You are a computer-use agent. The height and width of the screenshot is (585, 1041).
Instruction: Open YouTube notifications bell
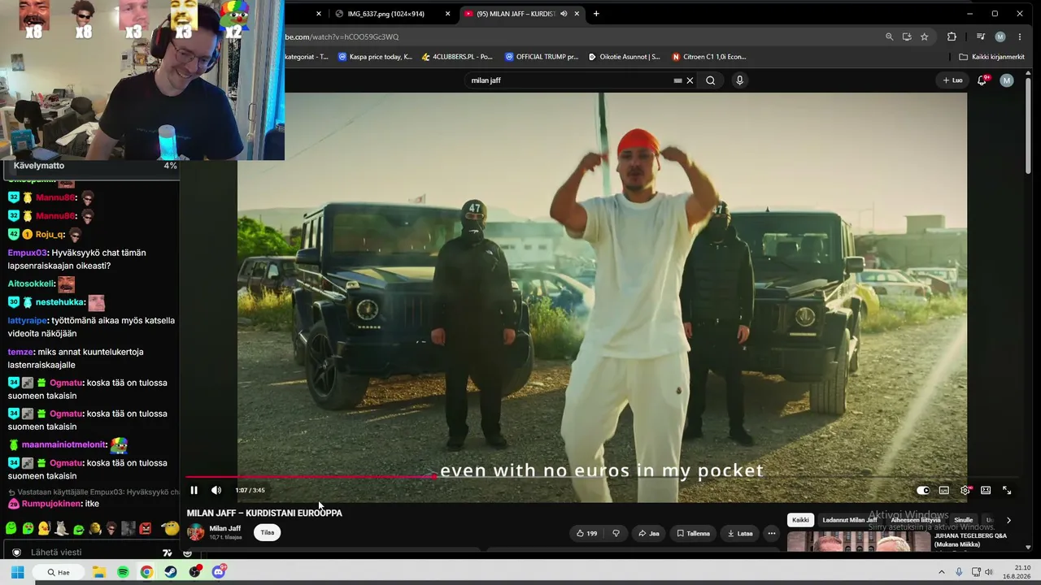pyautogui.click(x=982, y=80)
